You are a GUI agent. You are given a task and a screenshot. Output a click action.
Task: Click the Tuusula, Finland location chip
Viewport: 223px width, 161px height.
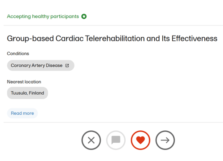[28, 93]
